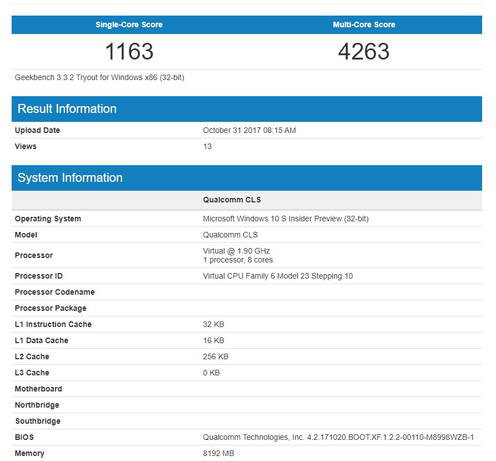The width and height of the screenshot is (496, 461).
Task: Click the L2 Cache label
Action: click(x=32, y=357)
